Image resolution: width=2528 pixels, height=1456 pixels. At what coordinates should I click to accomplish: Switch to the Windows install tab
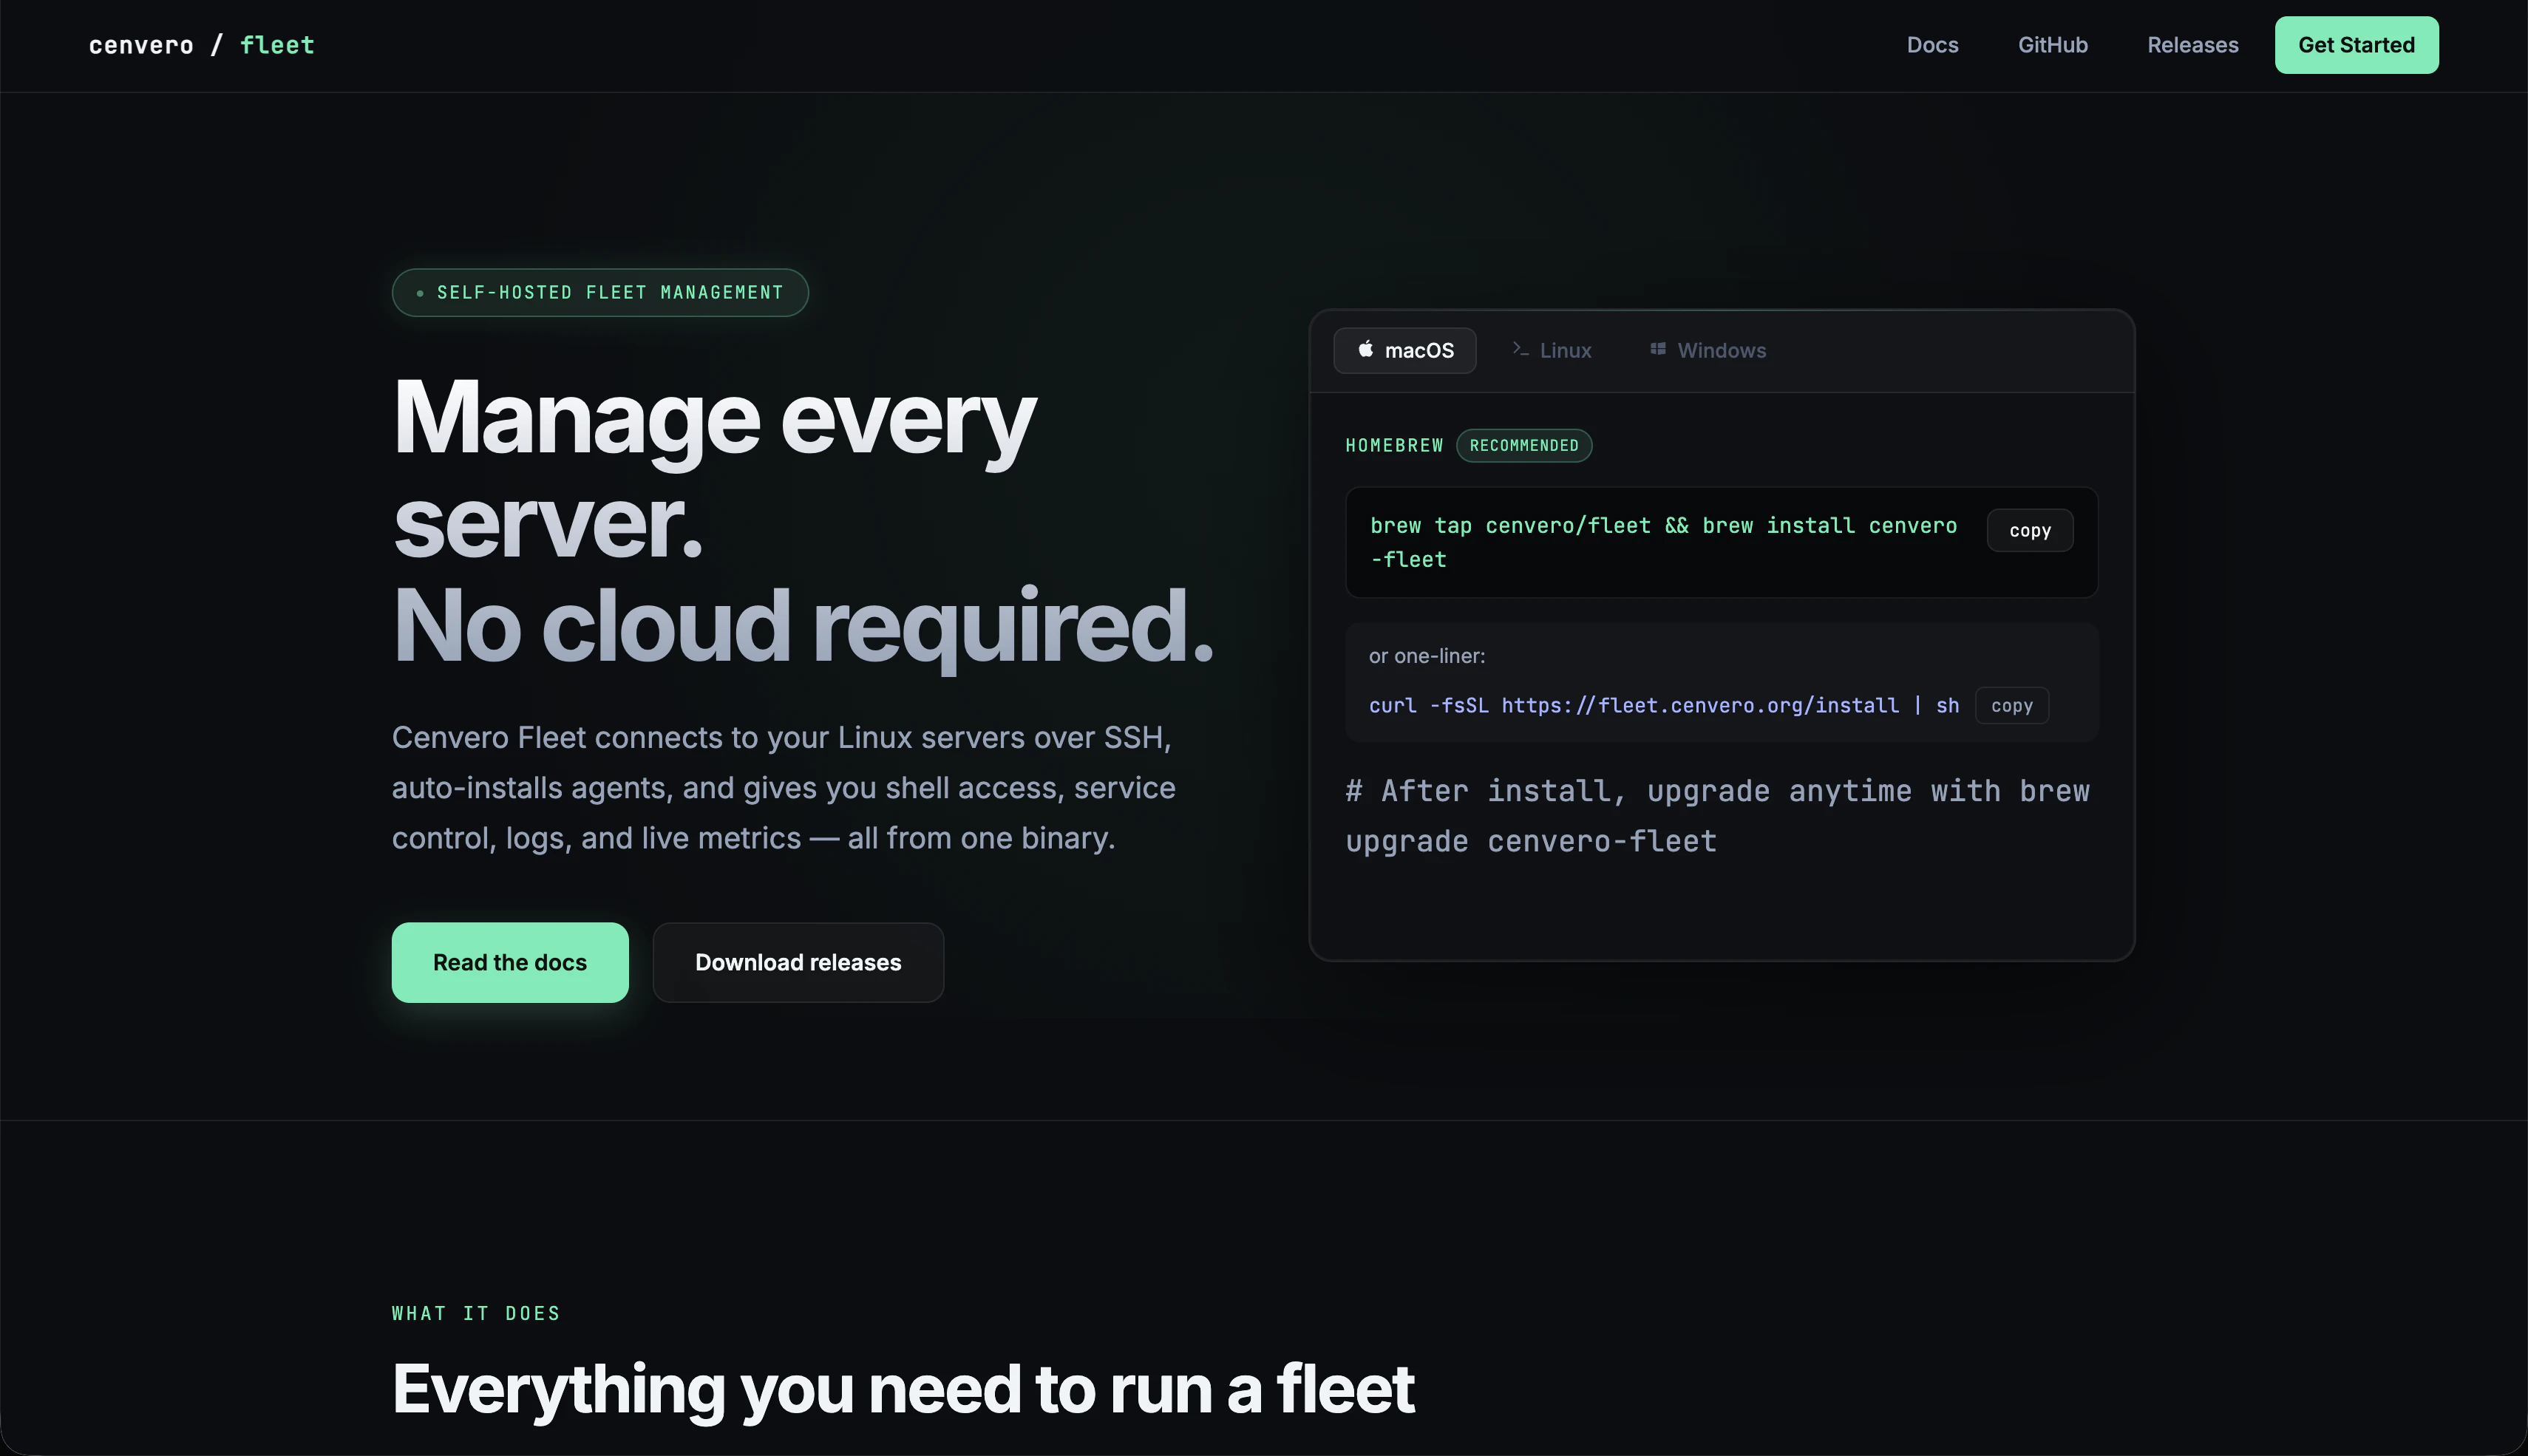1706,349
